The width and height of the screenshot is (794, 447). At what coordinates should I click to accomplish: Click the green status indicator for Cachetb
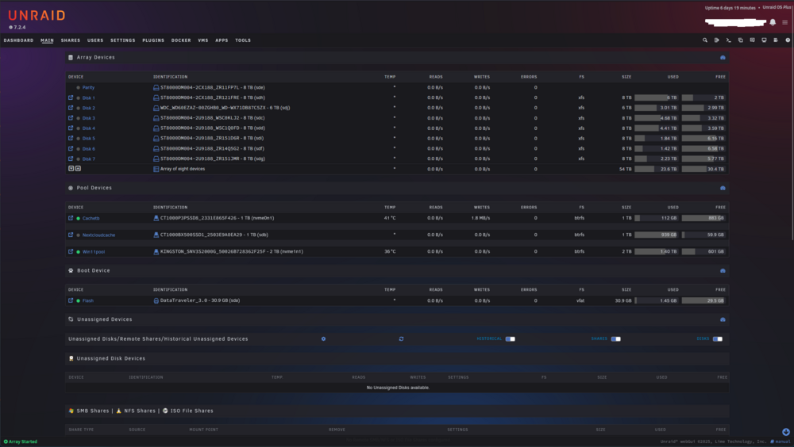(x=78, y=219)
